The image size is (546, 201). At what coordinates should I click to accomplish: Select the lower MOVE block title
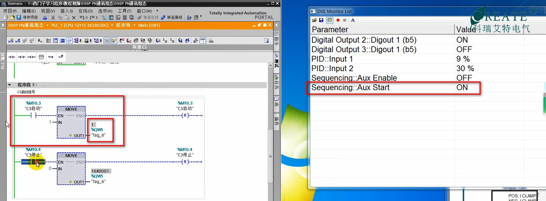(x=71, y=155)
